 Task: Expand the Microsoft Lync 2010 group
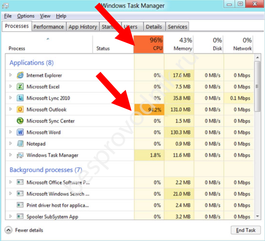10,98
